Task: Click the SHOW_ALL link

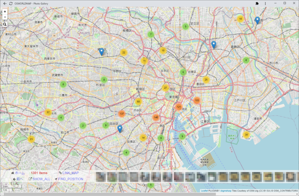Action: [40, 179]
